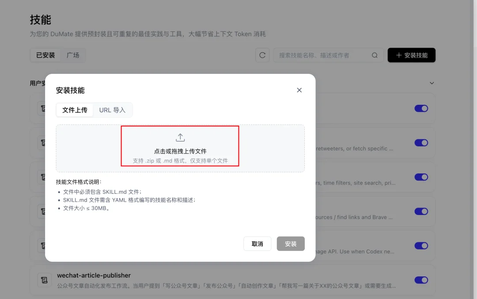Viewport: 477px width, 299px height.
Task: Click the 取消 button in the dialog
Action: tap(257, 243)
